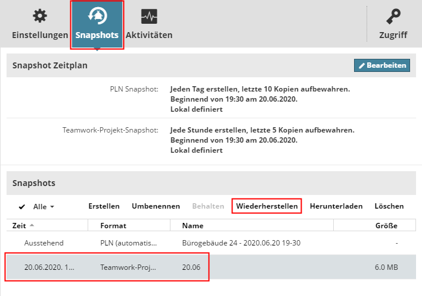
Task: Click the Behalten action
Action: [x=208, y=206]
